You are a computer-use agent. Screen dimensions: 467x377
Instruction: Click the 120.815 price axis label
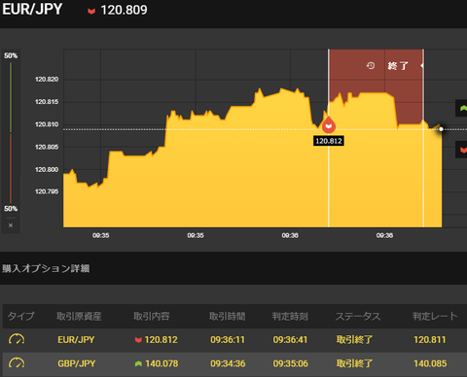pos(47,102)
